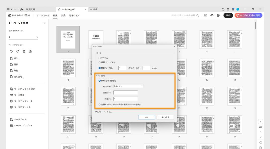
Task: Open the すべてのツール menu
Action: (x=43, y=16)
